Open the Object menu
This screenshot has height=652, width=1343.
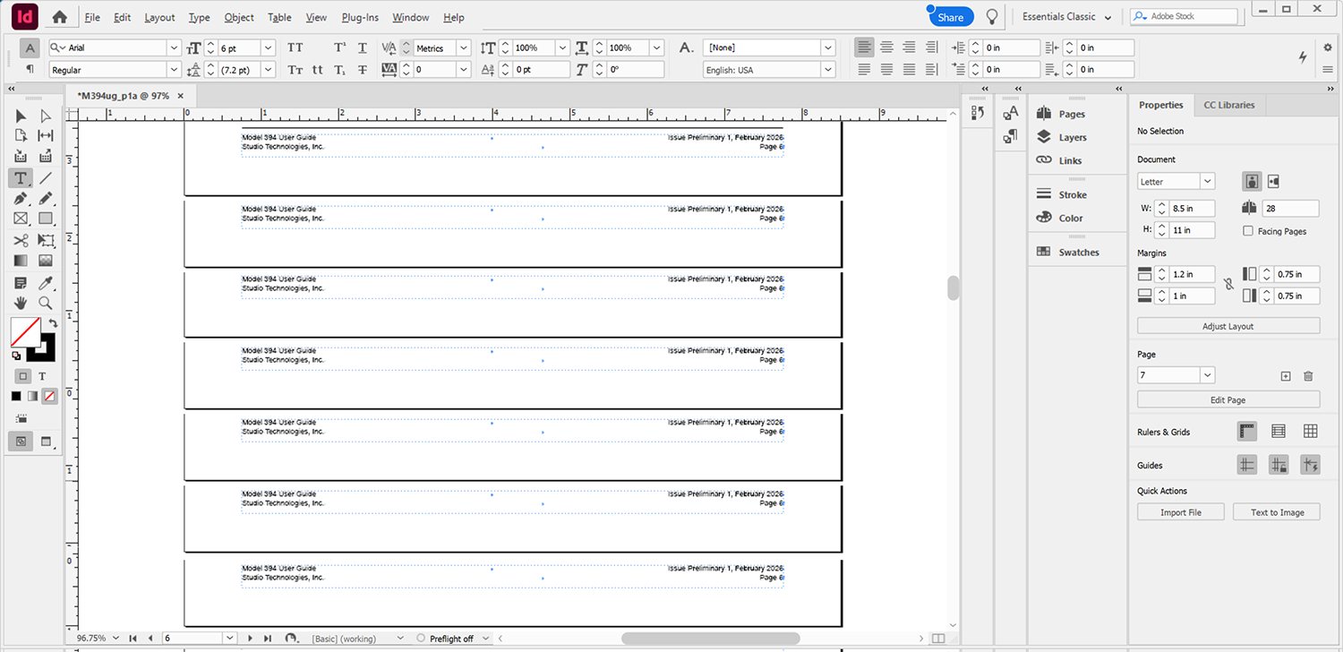pyautogui.click(x=239, y=17)
